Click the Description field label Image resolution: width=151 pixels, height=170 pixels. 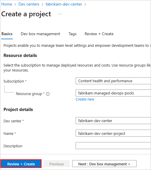click(13, 146)
